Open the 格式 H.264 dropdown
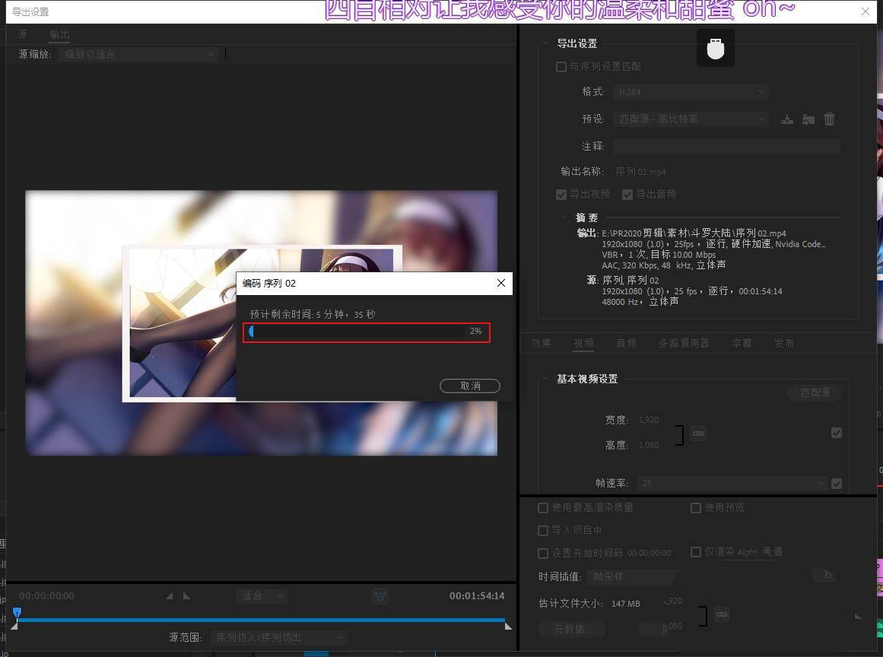883x657 pixels. point(691,92)
